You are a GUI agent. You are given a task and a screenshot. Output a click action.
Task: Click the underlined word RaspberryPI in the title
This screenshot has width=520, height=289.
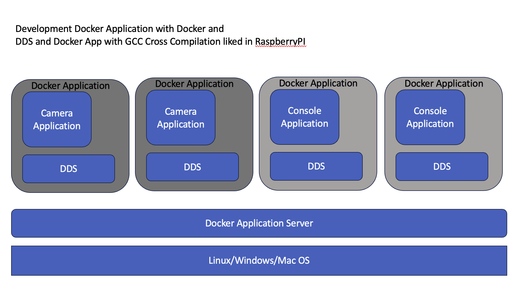280,42
